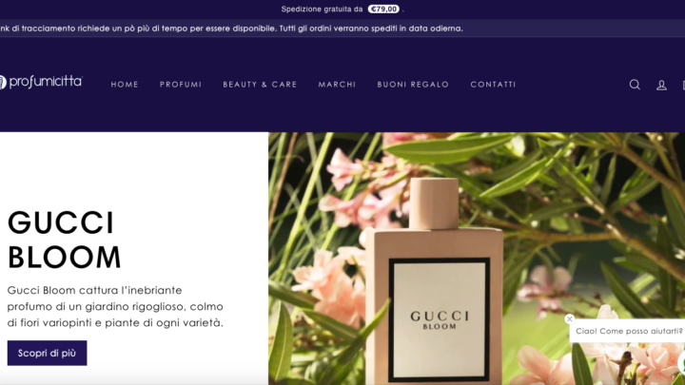Click the scrolling tracking notice bar
The width and height of the screenshot is (685, 385).
point(342,29)
